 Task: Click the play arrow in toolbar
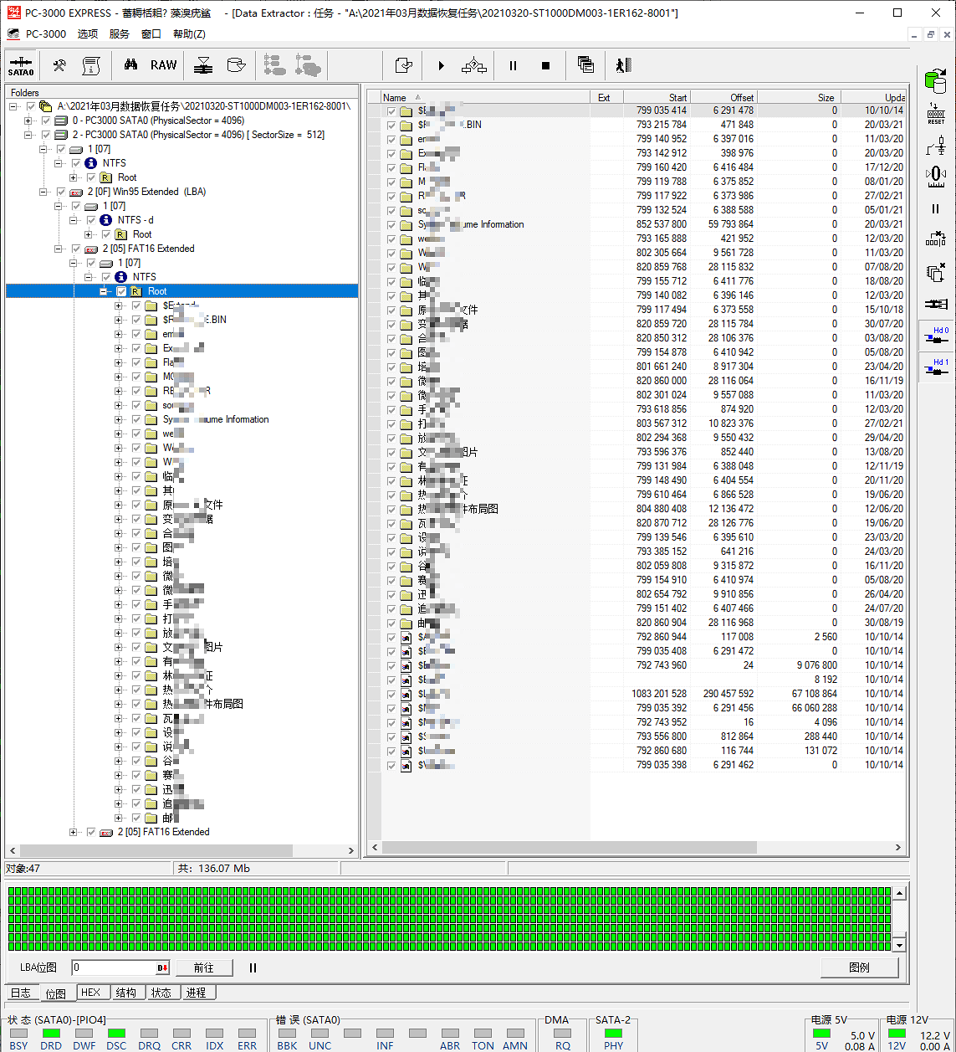[441, 65]
